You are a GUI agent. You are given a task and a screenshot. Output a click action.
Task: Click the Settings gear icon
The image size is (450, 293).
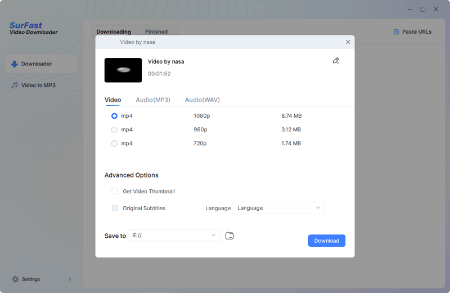pyautogui.click(x=15, y=279)
